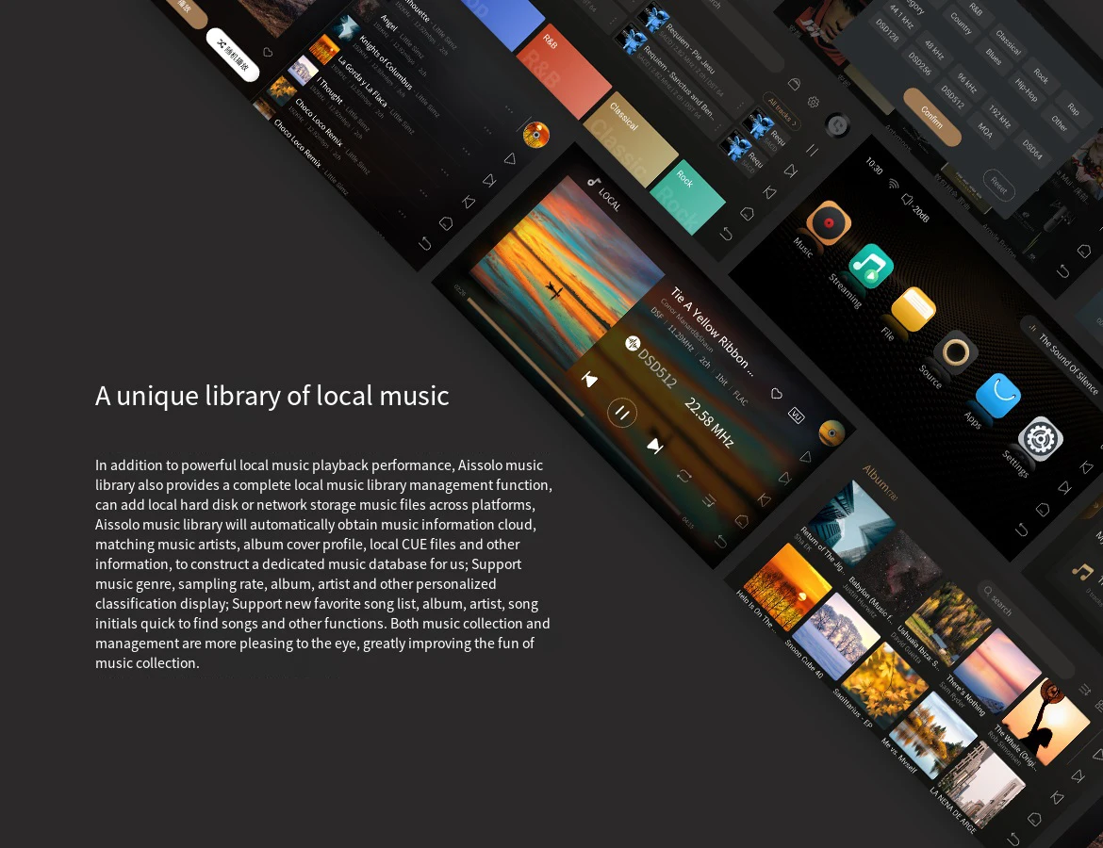Toggle the Country genre filter chip
The width and height of the screenshot is (1103, 848).
[961, 24]
